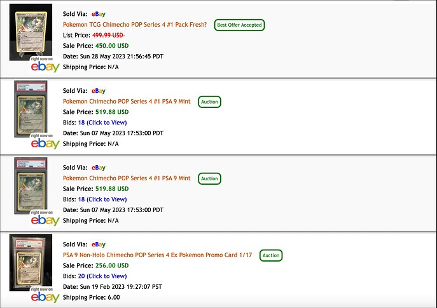This screenshot has height=308, width=437.
Task: Click Auction badge on Non-Holo Chimecho listing
Action: 271,255
